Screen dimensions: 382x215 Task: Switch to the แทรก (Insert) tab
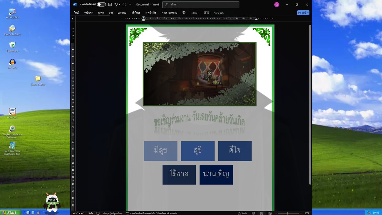pos(101,13)
